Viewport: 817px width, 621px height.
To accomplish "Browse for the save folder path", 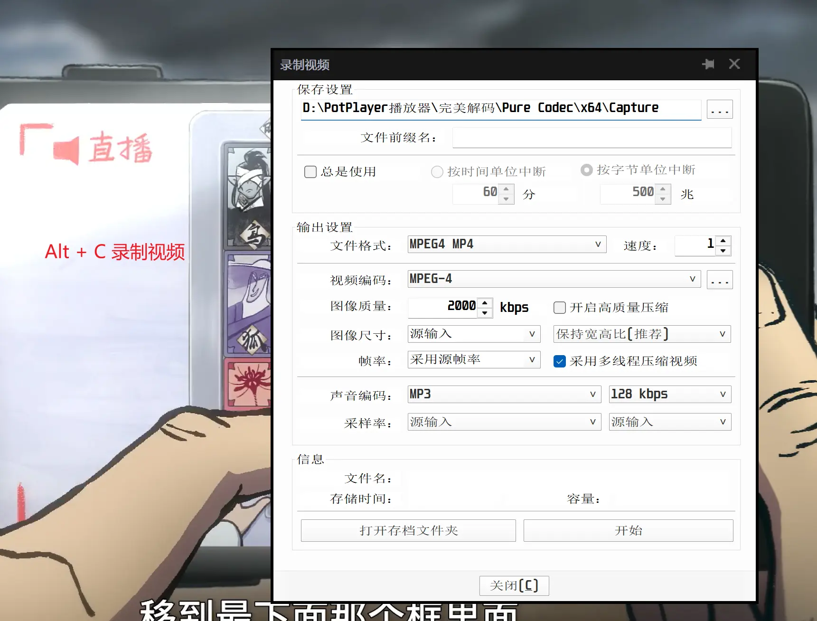I will [720, 109].
